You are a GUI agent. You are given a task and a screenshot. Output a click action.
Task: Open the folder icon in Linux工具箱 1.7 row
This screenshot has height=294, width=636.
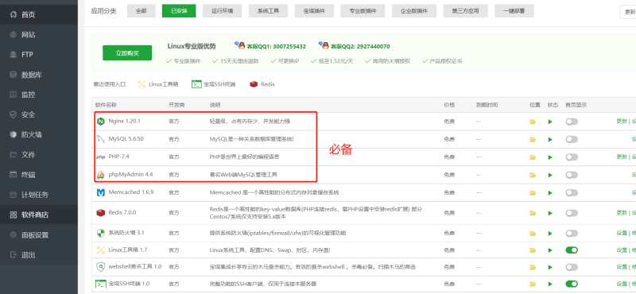click(x=533, y=250)
